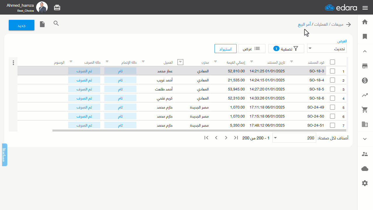This screenshot has height=210, width=373.
Task: Open the home icon in sidebar
Action: coord(365,22)
